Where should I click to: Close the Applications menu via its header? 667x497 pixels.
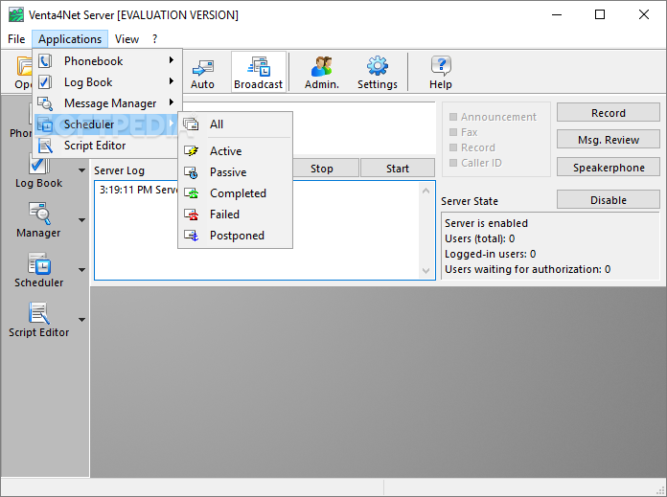point(70,39)
